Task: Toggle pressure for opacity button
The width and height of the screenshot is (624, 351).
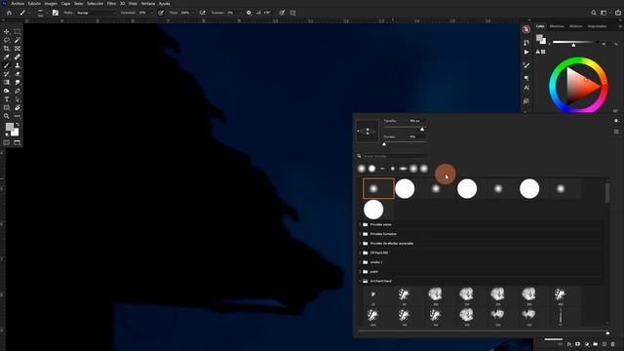Action: pos(161,13)
